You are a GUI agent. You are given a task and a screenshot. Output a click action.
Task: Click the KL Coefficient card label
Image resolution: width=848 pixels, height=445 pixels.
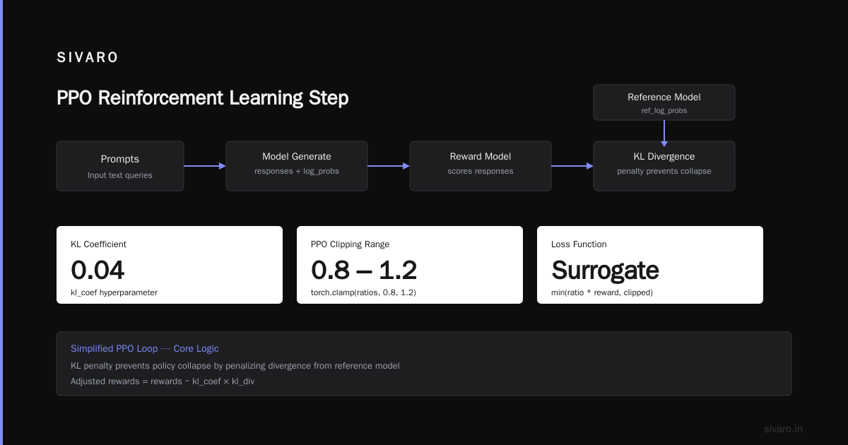tap(98, 244)
